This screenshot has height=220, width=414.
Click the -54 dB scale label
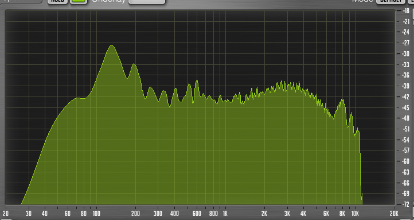(x=406, y=140)
